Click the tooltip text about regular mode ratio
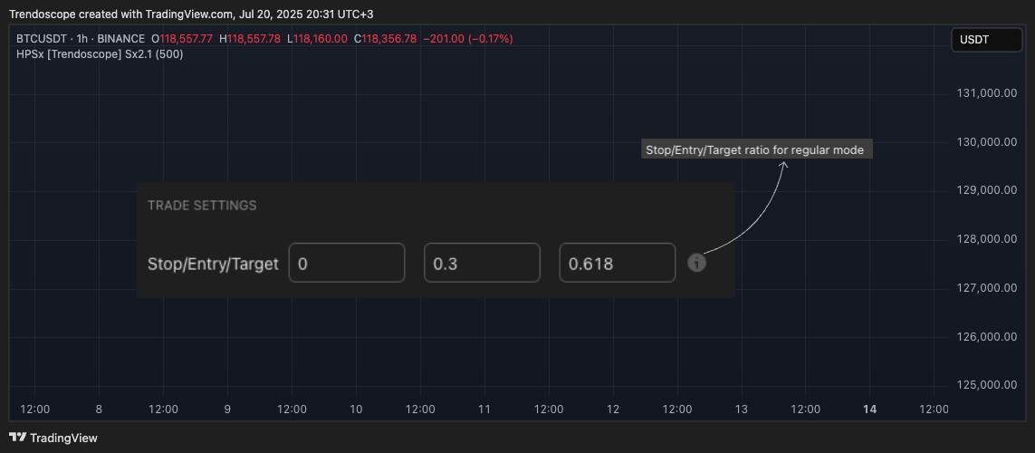 754,149
